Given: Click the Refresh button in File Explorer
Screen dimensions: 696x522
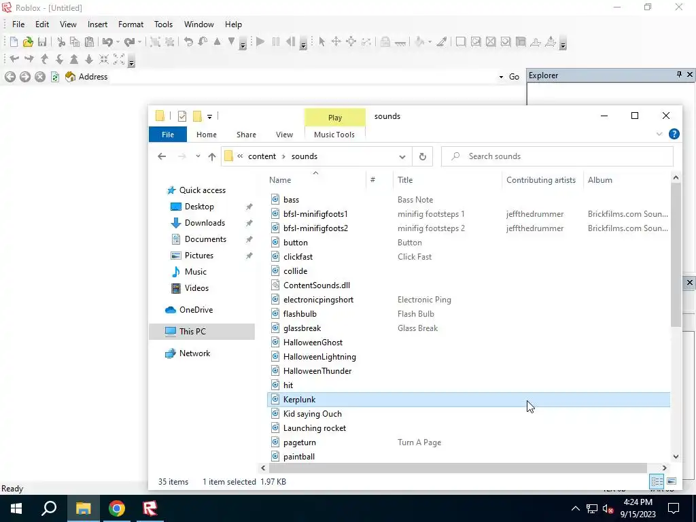Looking at the screenshot, I should click(x=423, y=156).
